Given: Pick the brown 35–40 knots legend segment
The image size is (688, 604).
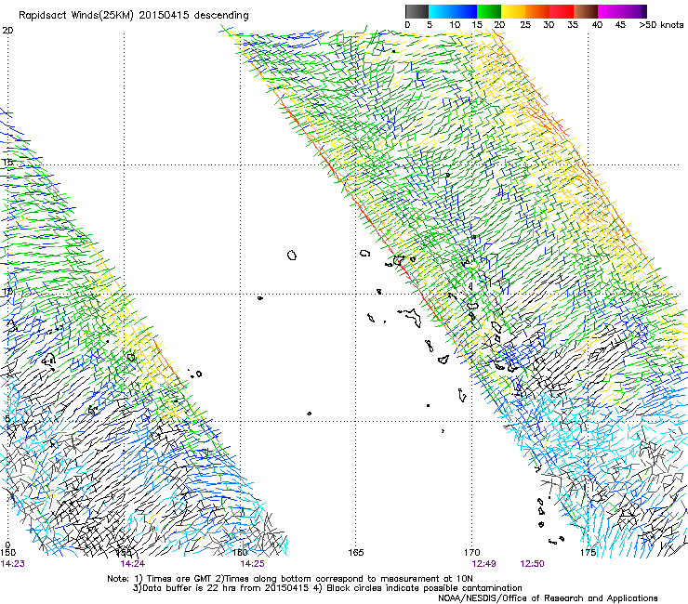Looking at the screenshot, I should tap(586, 11).
